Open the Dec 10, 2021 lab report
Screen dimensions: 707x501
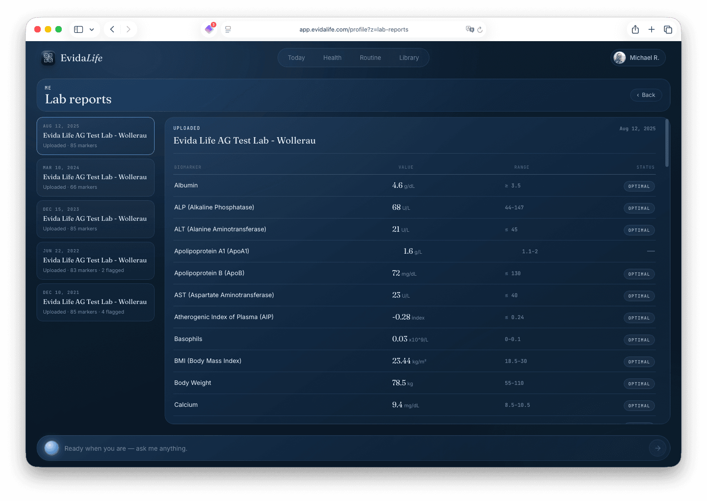pos(96,302)
